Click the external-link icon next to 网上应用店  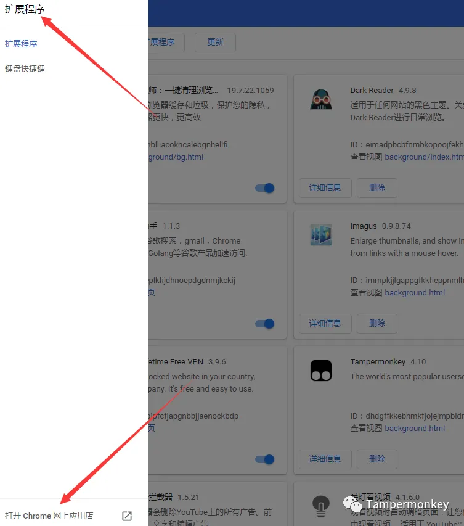[127, 516]
